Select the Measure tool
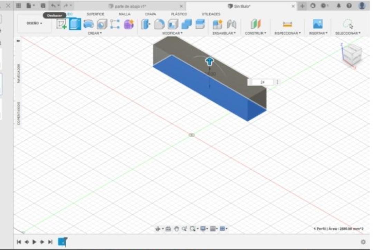This screenshot has width=373, height=250. click(x=287, y=24)
